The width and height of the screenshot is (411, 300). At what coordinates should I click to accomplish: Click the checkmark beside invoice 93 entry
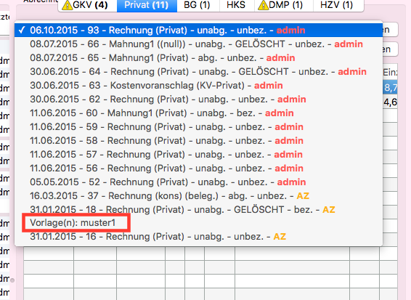[x=22, y=31]
